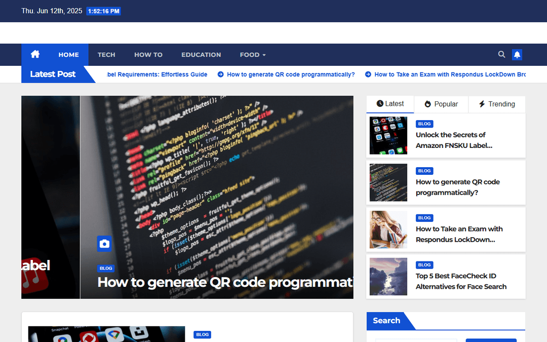This screenshot has width=547, height=342.
Task: Open the cloudy sky thumbnail for FaceCheck post
Action: (388, 277)
